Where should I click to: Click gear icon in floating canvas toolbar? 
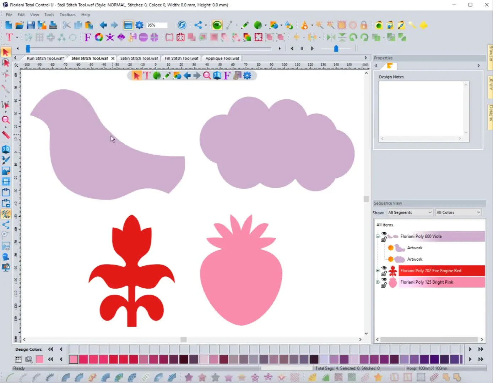247,75
